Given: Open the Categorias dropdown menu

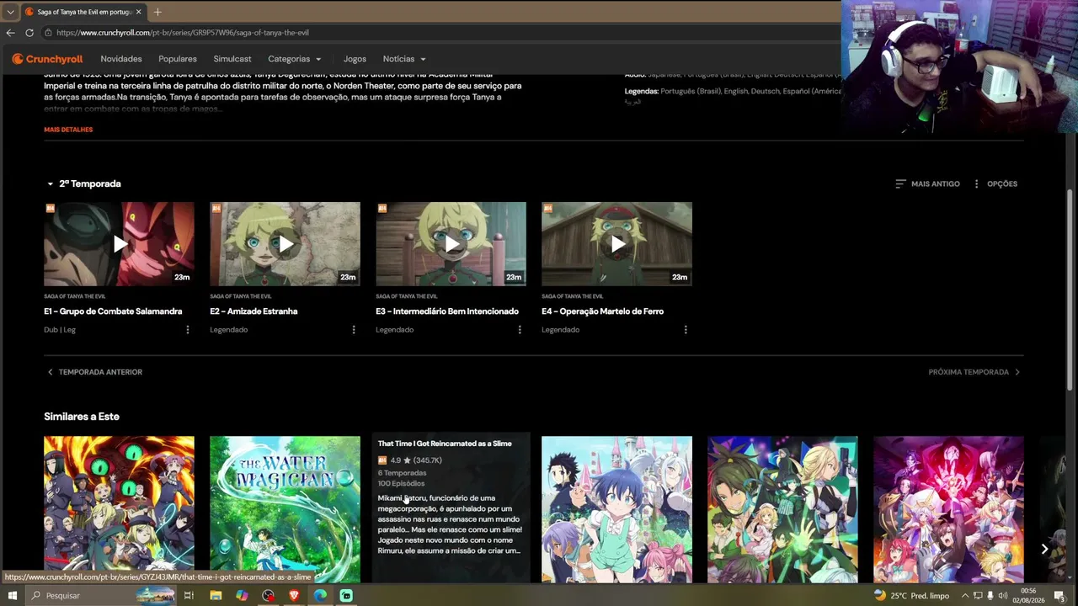Looking at the screenshot, I should pos(295,59).
